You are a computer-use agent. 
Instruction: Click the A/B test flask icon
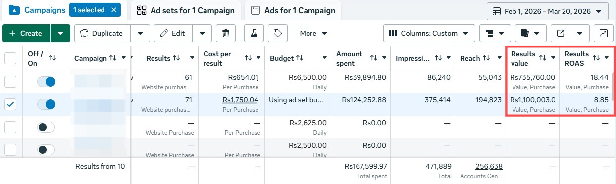click(254, 33)
